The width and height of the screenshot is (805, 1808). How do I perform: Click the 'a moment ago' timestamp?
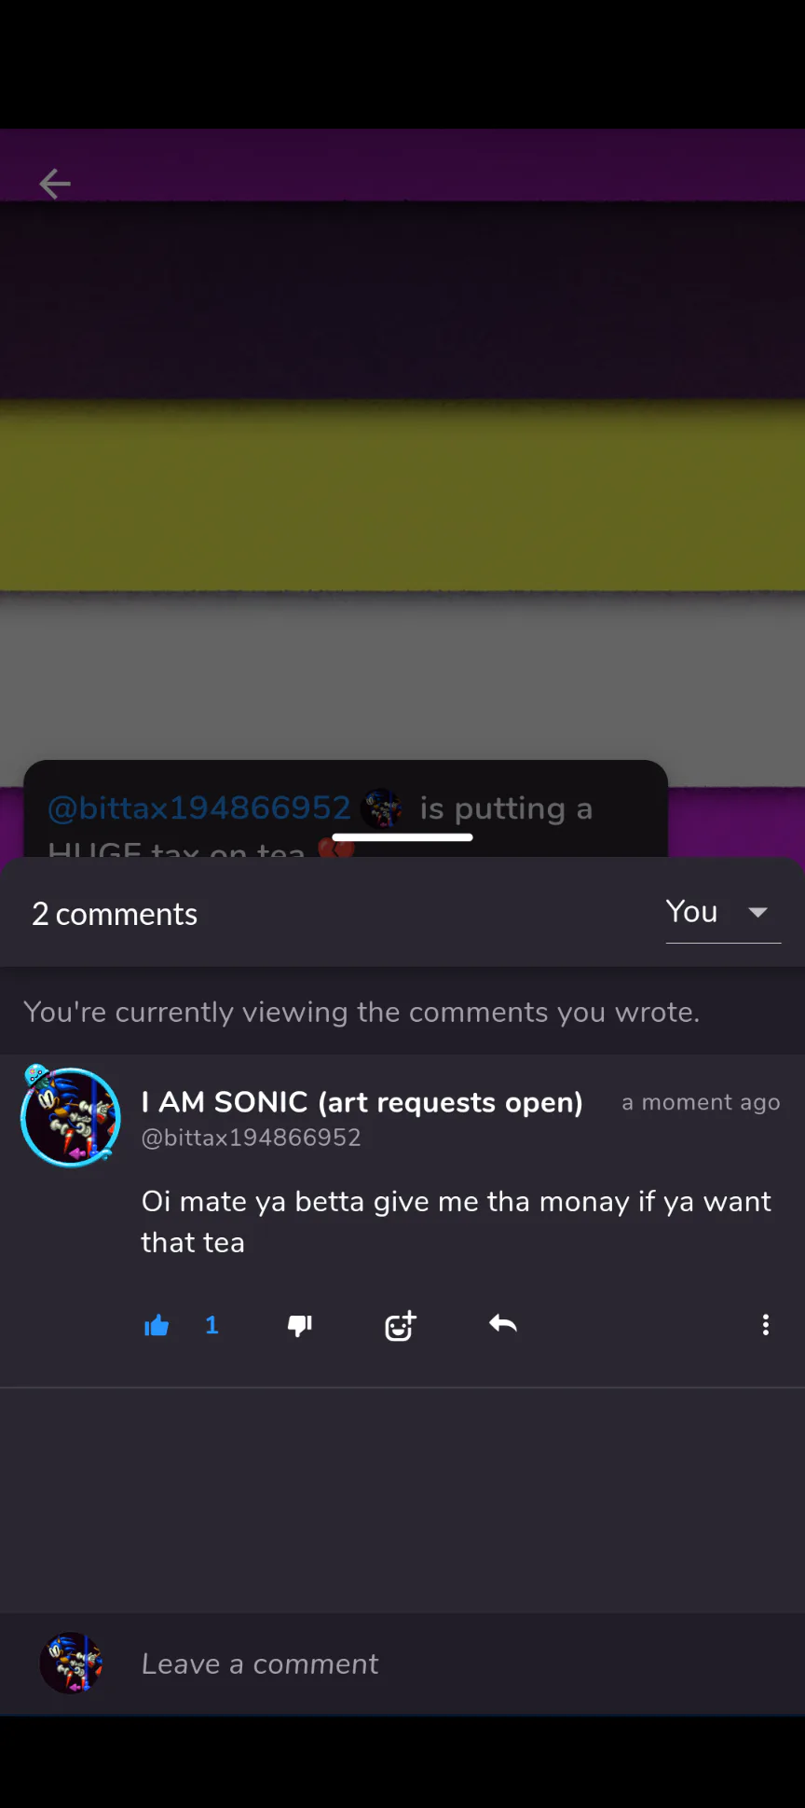click(x=701, y=1102)
